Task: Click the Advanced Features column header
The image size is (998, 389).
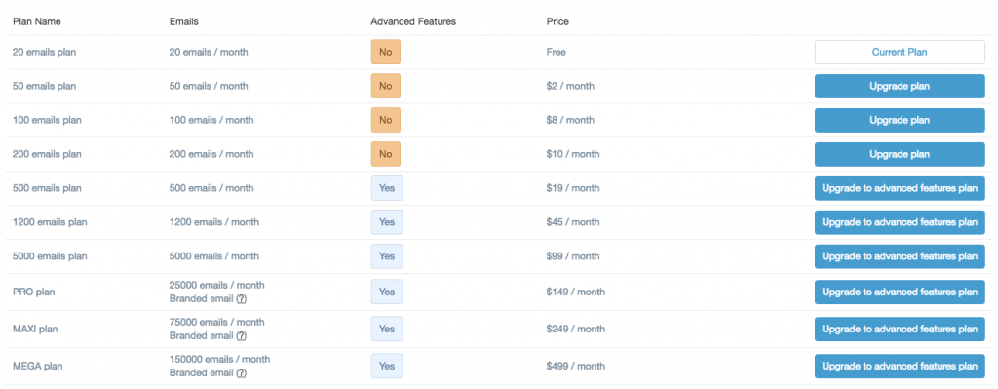Action: tap(413, 21)
